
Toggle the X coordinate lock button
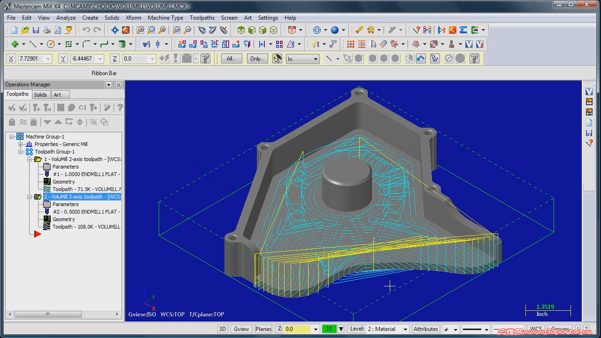pyautogui.click(x=12, y=59)
